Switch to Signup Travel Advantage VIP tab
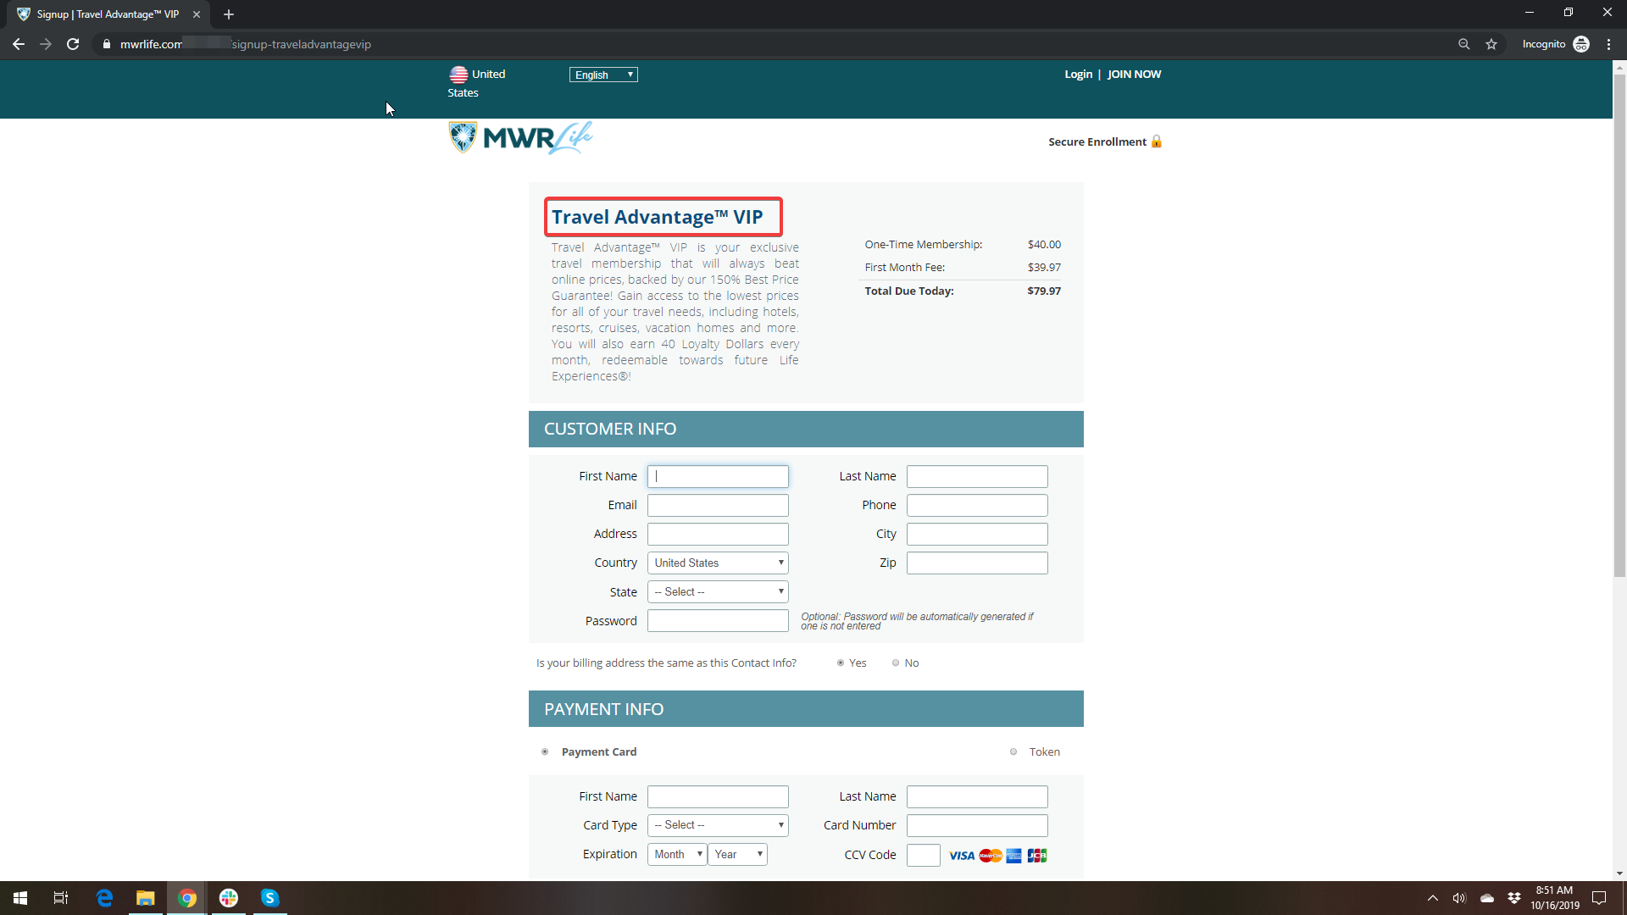1627x915 pixels. click(x=108, y=14)
